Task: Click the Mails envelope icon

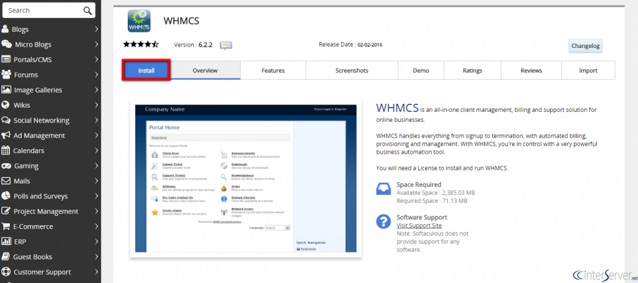Action: point(6,180)
